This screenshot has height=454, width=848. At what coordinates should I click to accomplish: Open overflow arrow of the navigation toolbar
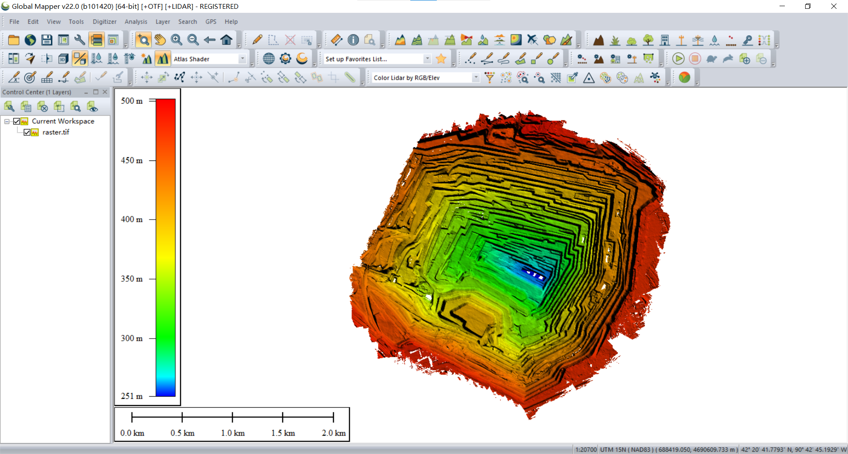click(239, 45)
